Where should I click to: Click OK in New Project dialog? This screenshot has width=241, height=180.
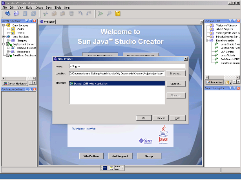pyautogui.click(x=144, y=118)
